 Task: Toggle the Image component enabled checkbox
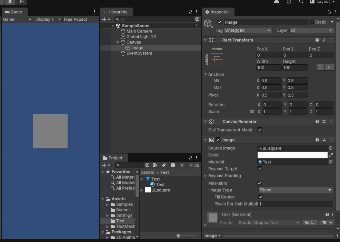pyautogui.click(x=218, y=140)
